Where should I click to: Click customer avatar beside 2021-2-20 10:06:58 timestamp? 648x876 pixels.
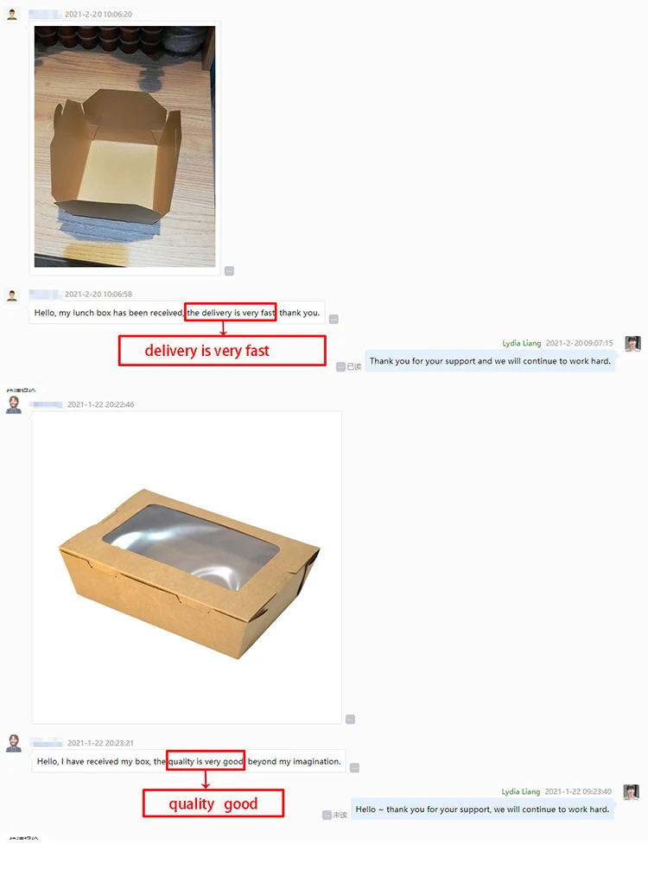tap(12, 295)
